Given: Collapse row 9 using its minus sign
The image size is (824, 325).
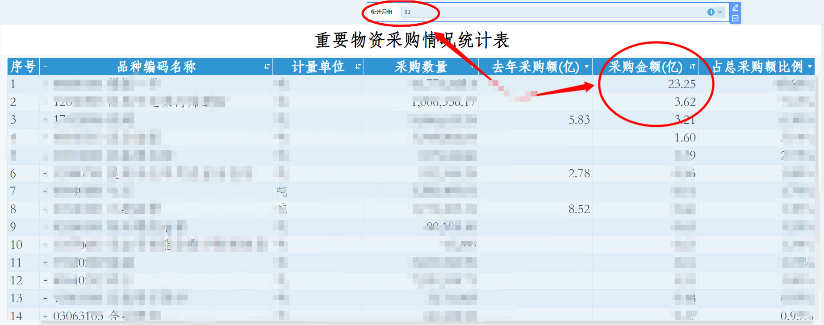Looking at the screenshot, I should click(45, 227).
